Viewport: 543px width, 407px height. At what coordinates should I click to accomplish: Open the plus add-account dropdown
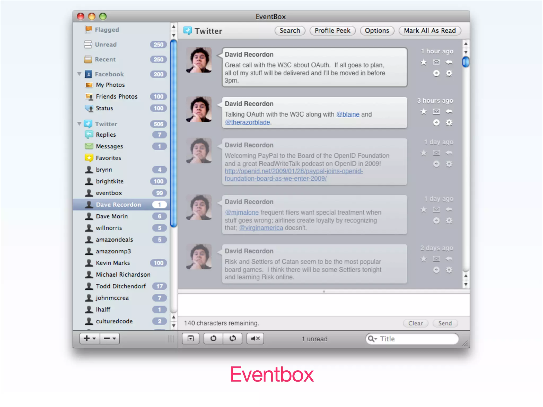pos(90,338)
